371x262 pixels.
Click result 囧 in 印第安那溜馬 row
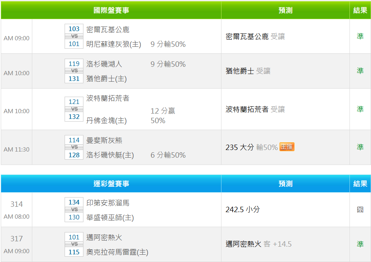[360, 209]
